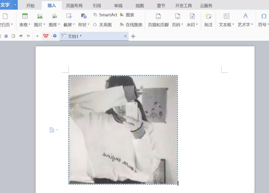Screen dimensions: 269x193
Task: Open the 图库 gallery icon
Action: coord(54,16)
